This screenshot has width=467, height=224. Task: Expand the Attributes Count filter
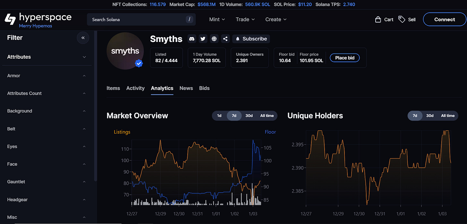[x=47, y=93]
